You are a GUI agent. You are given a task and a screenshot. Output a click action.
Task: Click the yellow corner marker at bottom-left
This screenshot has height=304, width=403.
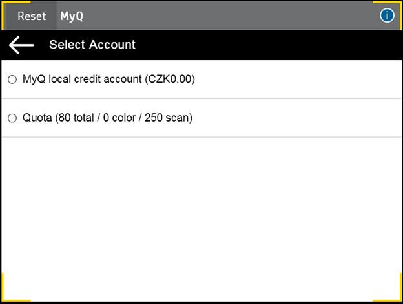pyautogui.click(x=5, y=298)
